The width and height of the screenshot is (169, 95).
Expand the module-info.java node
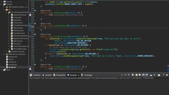[6, 51]
